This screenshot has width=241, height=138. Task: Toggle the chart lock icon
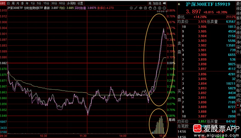tap(155, 8)
